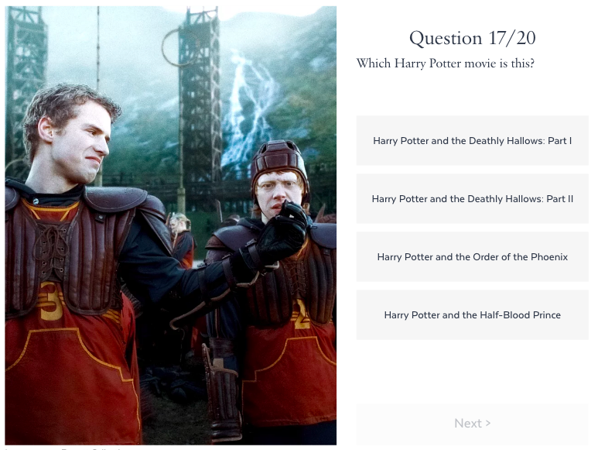Click the chevron arrow beside Next

coord(488,424)
